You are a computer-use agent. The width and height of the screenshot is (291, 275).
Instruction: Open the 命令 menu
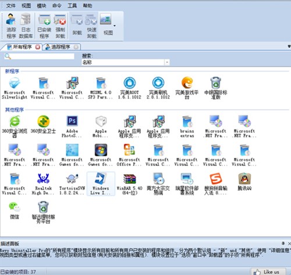click(57, 6)
